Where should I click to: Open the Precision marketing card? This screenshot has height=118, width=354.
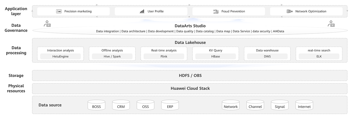tap(73, 11)
